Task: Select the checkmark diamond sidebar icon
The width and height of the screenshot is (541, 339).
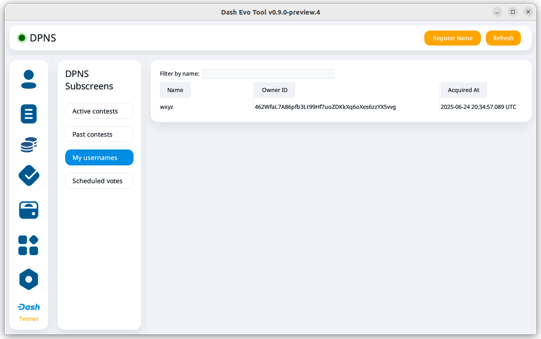Action: coord(29,175)
